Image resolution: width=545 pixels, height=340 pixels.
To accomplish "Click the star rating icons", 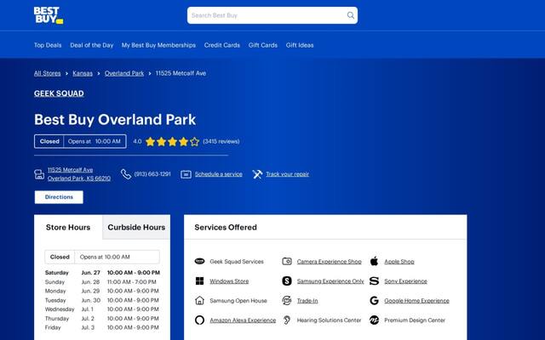I will pyautogui.click(x=172, y=142).
